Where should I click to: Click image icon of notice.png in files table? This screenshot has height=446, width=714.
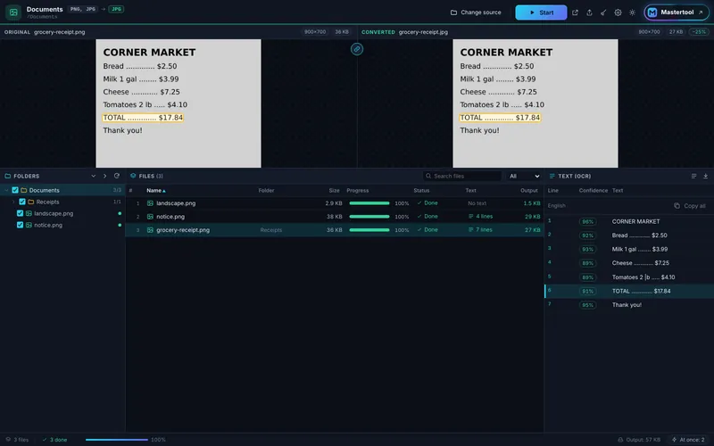(150, 217)
